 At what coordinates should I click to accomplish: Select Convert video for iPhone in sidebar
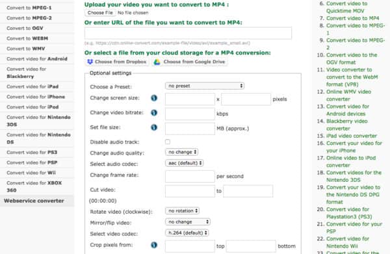[36, 97]
